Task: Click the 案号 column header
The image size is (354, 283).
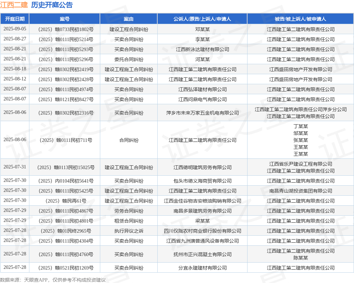Action: tap(65, 19)
